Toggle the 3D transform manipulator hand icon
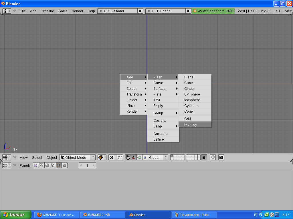 128,157
